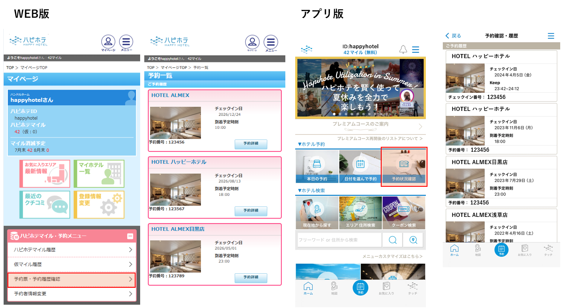The height and width of the screenshot is (308, 566).
Task: Open ハピホテマイル履歴 row chevron
Action: (x=130, y=249)
